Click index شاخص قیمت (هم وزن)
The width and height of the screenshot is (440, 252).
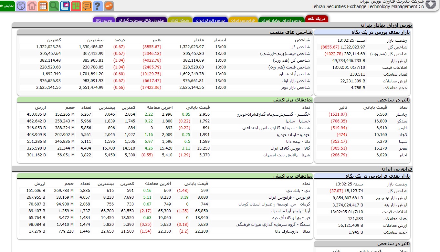coord(289,67)
